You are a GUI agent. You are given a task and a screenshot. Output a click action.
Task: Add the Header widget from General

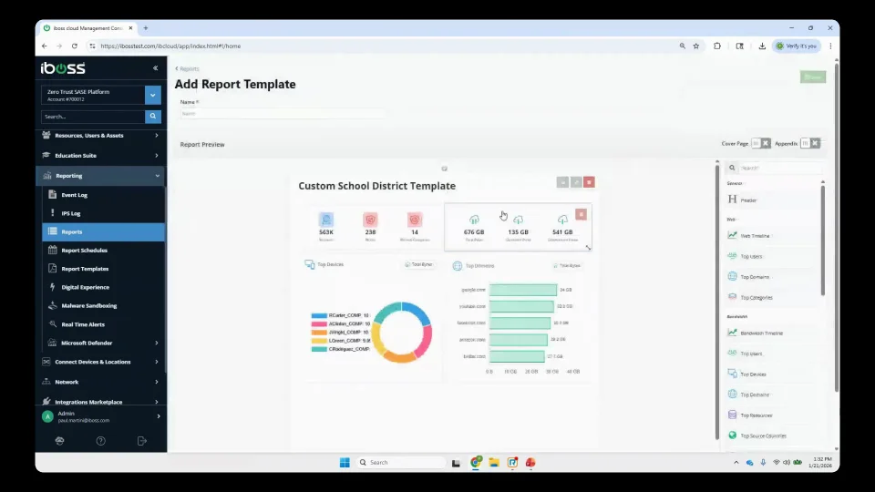click(x=748, y=200)
